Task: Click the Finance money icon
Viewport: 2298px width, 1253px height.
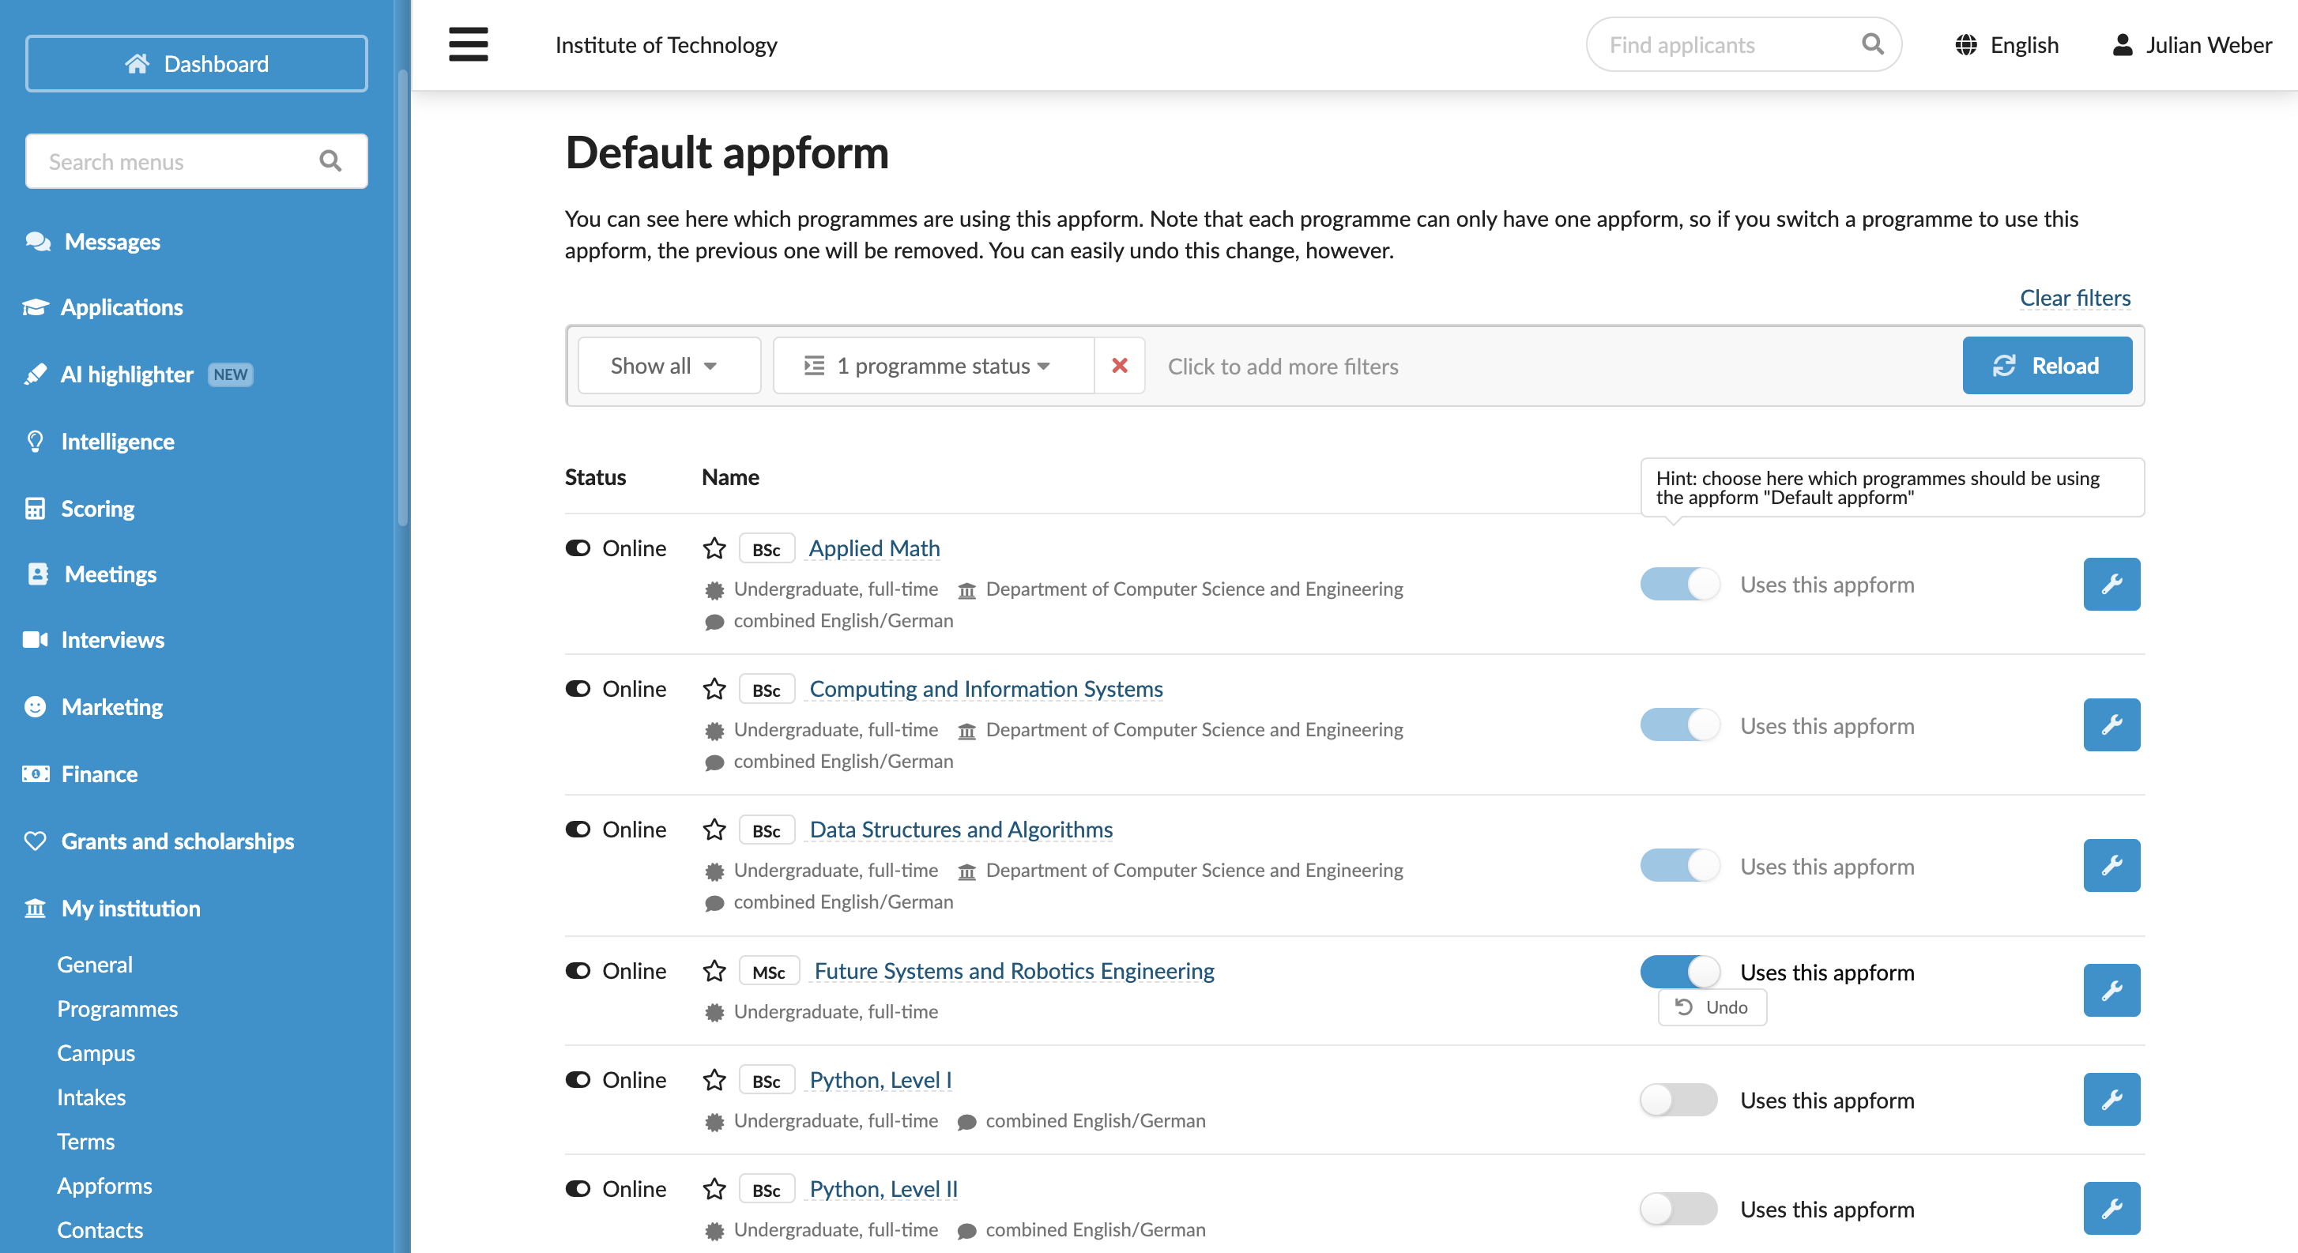Action: [x=35, y=775]
